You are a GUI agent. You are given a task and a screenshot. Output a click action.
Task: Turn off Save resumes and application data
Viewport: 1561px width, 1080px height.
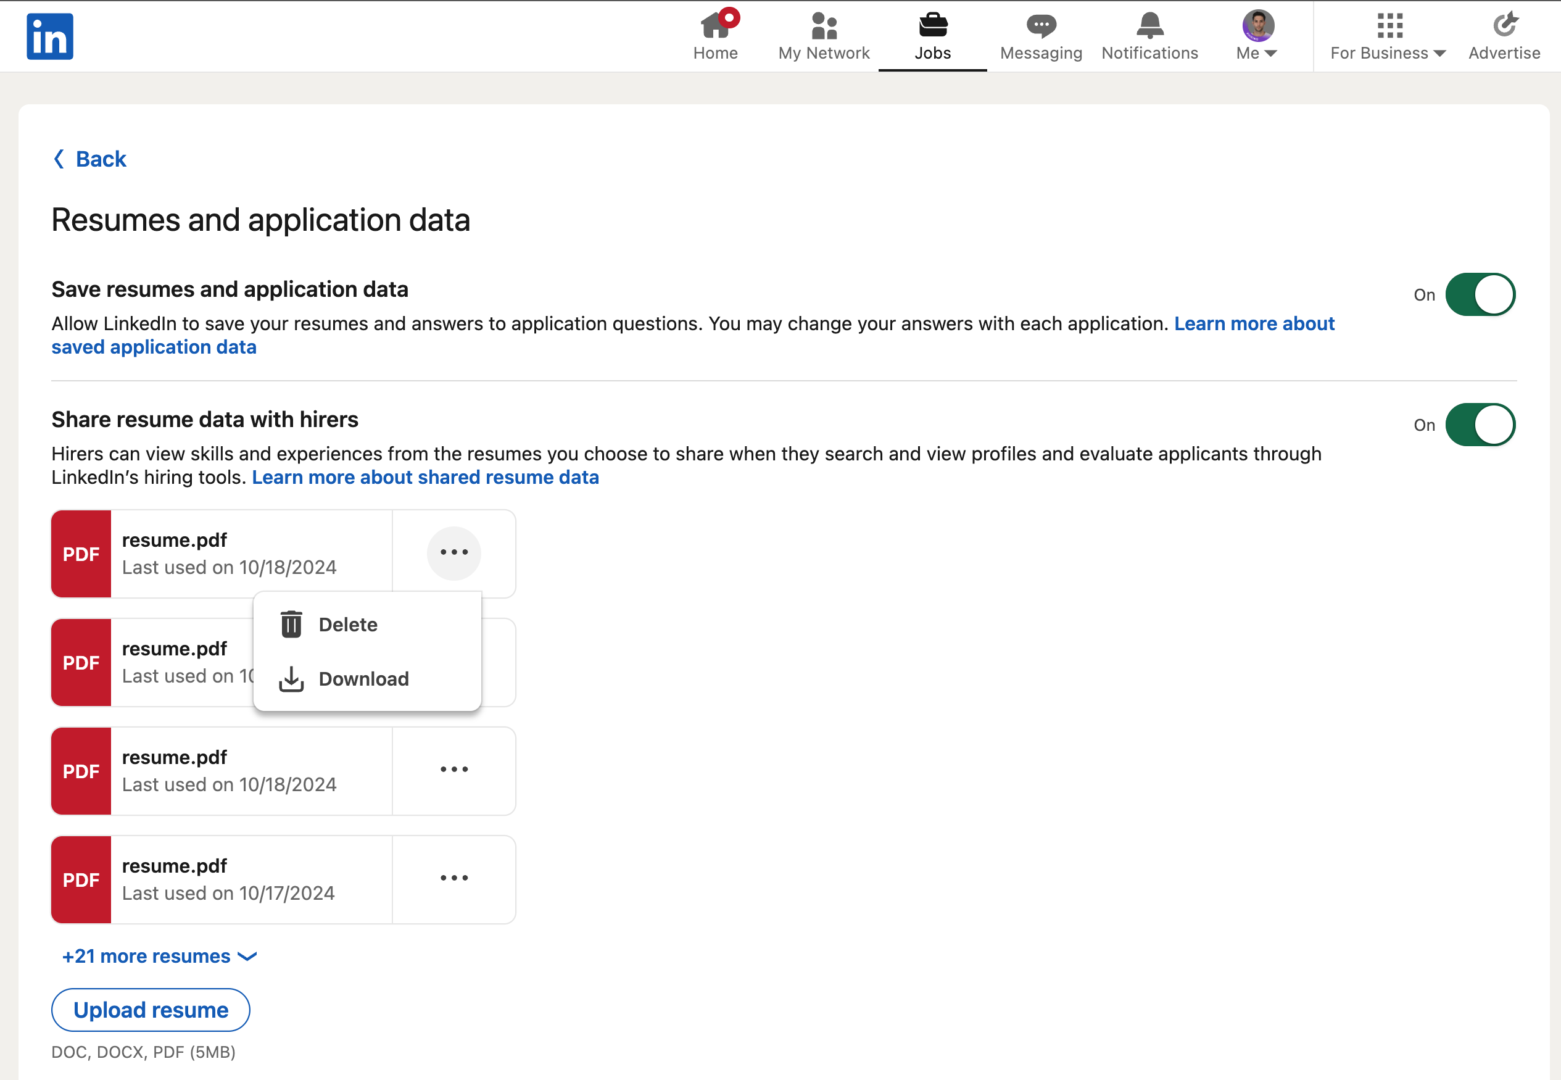(1480, 294)
